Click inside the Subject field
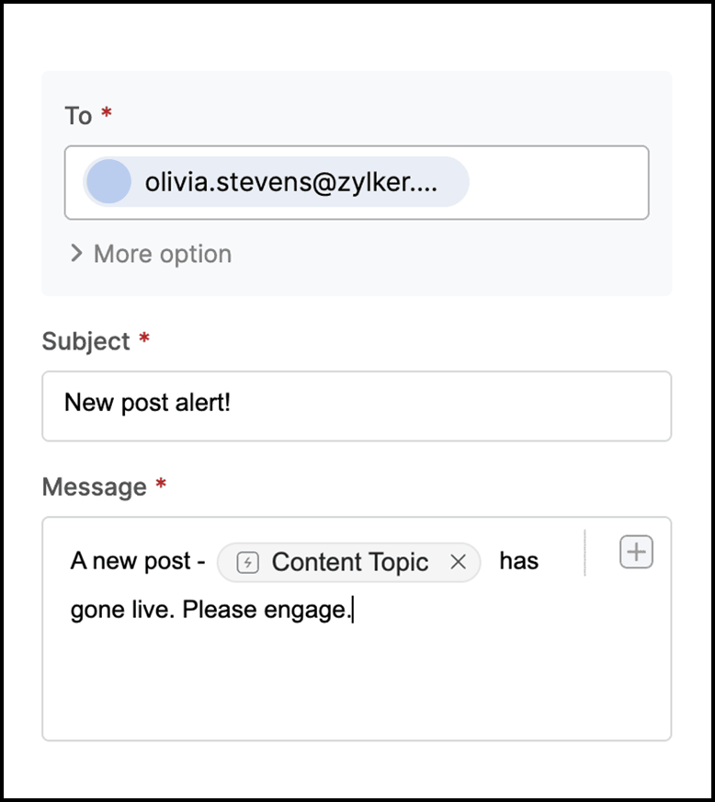This screenshot has width=715, height=802. (357, 406)
